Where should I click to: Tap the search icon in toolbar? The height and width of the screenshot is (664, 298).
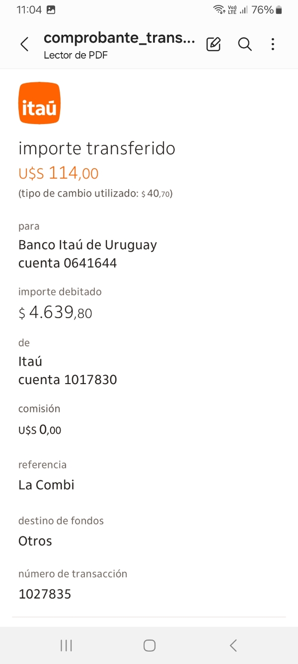(245, 45)
